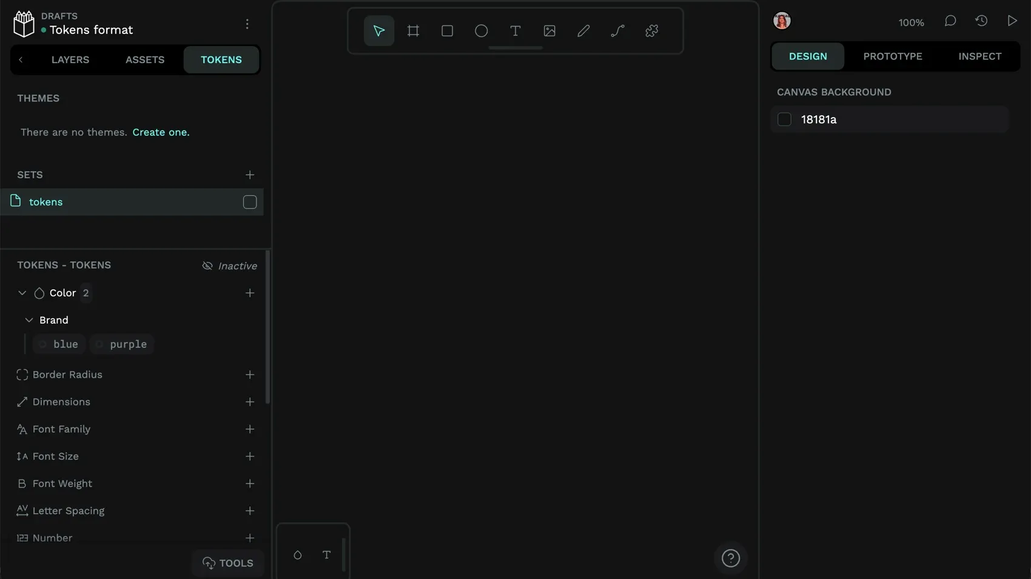Select the Path curve tool
Image resolution: width=1031 pixels, height=579 pixels.
[617, 31]
